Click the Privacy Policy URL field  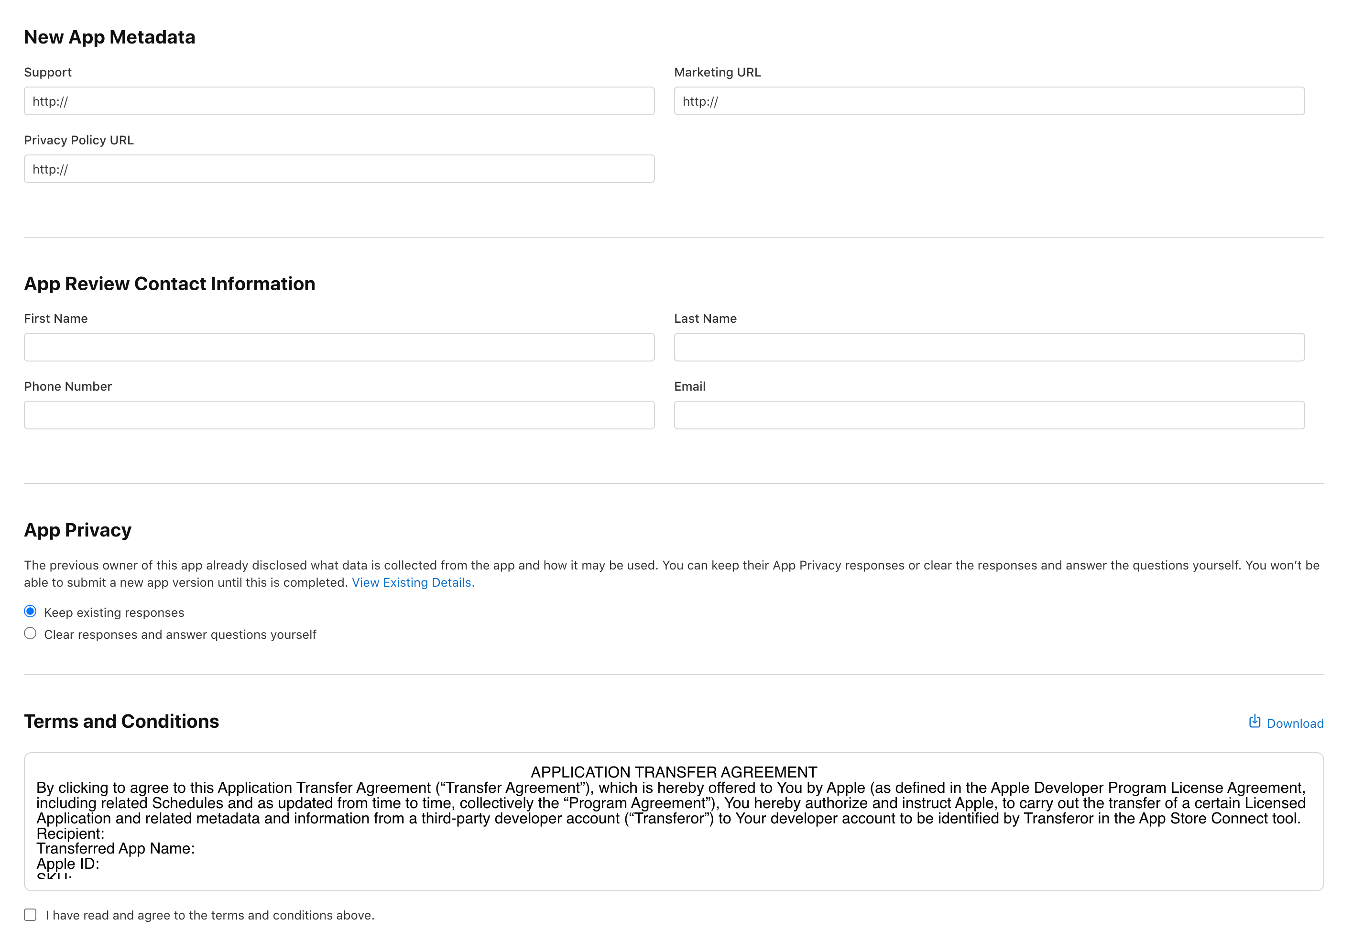(x=338, y=169)
